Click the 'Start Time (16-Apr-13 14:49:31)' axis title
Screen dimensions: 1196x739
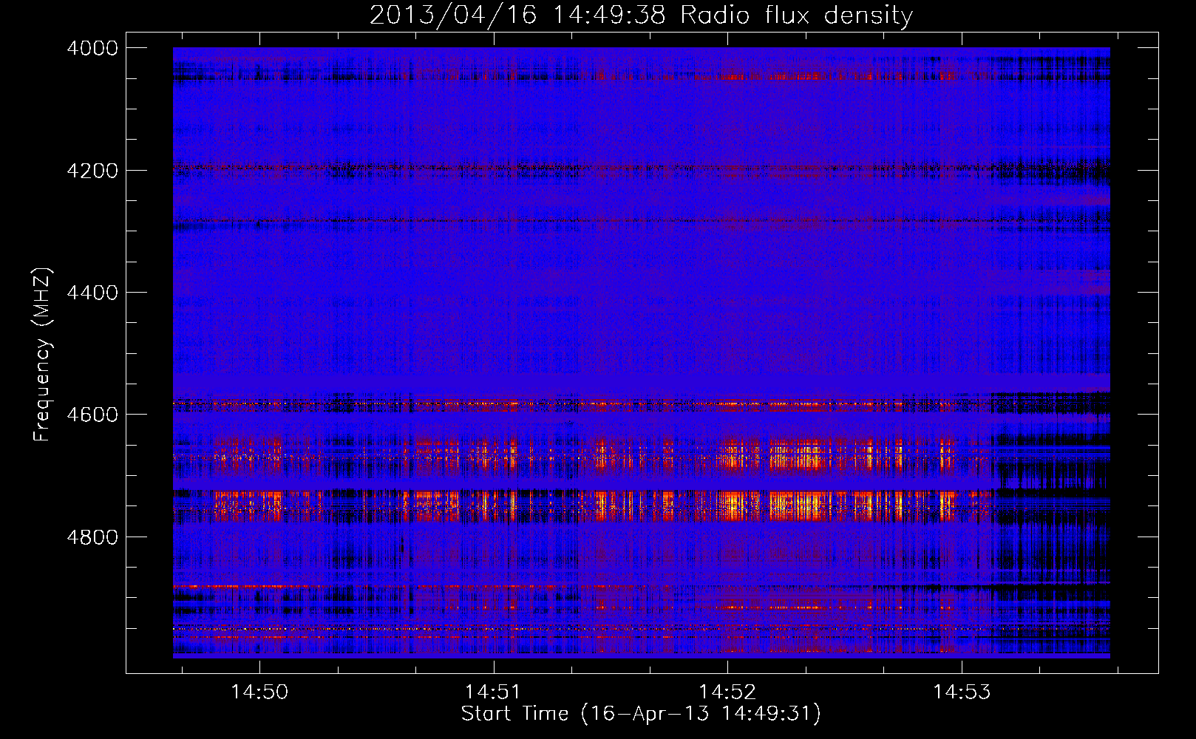[641, 714]
